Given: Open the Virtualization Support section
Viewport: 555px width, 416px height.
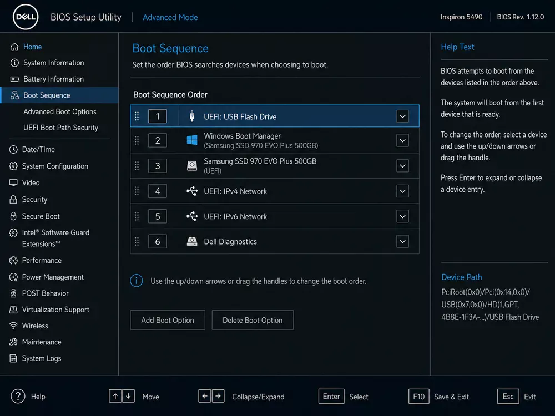Looking at the screenshot, I should pyautogui.click(x=56, y=310).
